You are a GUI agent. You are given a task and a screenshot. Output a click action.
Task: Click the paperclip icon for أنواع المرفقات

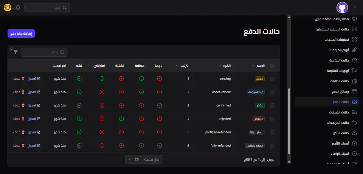click(354, 50)
